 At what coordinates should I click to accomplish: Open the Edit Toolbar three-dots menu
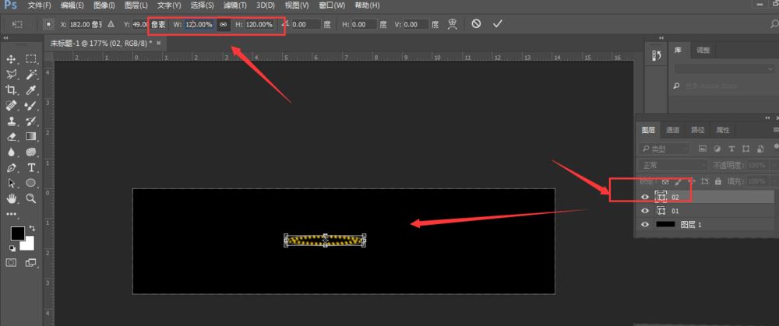coord(11,215)
